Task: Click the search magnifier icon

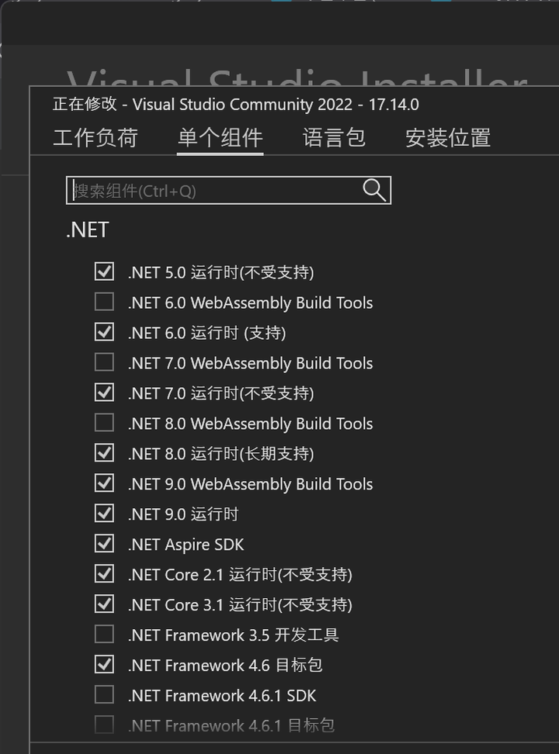Action: tap(373, 190)
